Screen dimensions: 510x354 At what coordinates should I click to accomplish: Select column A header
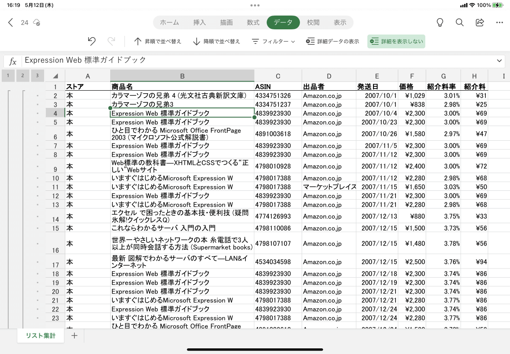tap(88, 76)
